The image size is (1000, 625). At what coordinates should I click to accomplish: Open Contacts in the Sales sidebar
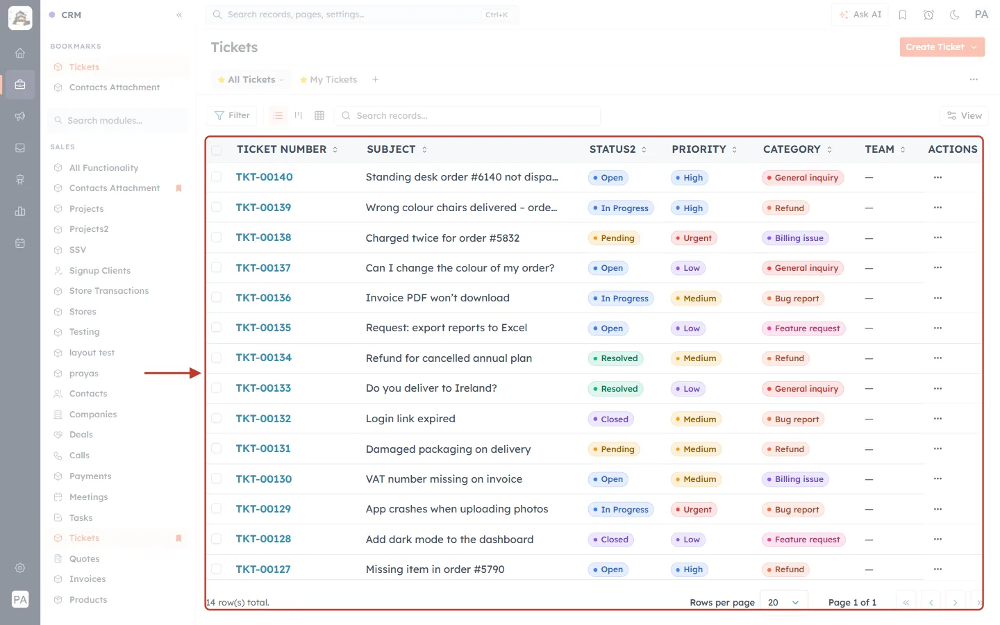(88, 394)
